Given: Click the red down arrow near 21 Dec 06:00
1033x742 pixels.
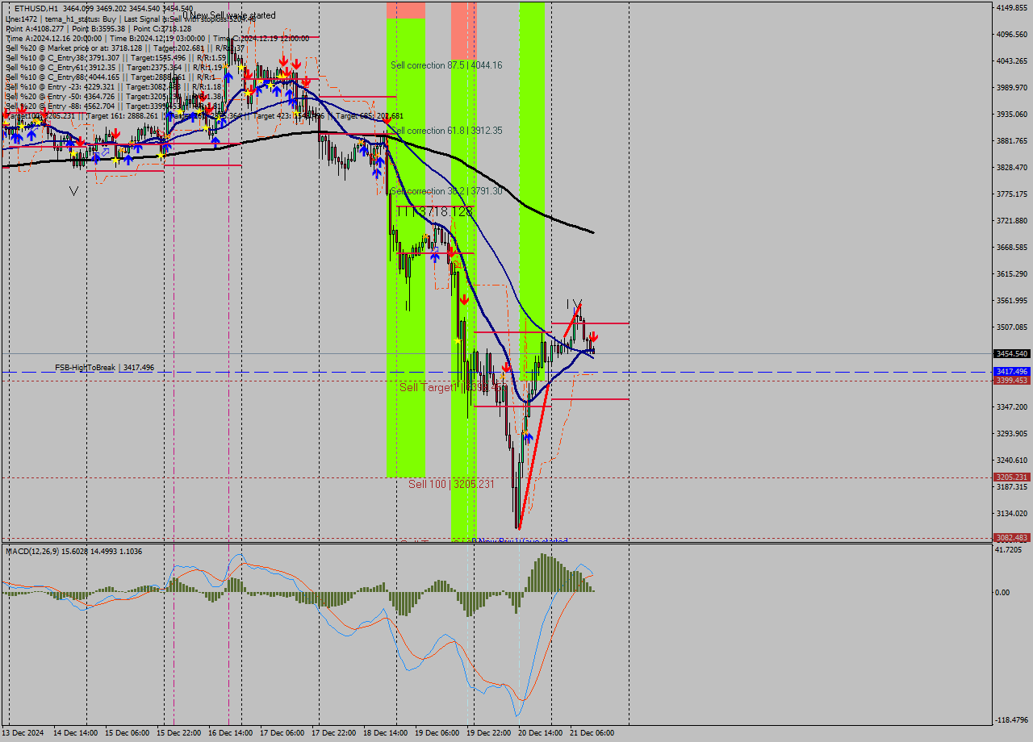Looking at the screenshot, I should click(x=593, y=336).
